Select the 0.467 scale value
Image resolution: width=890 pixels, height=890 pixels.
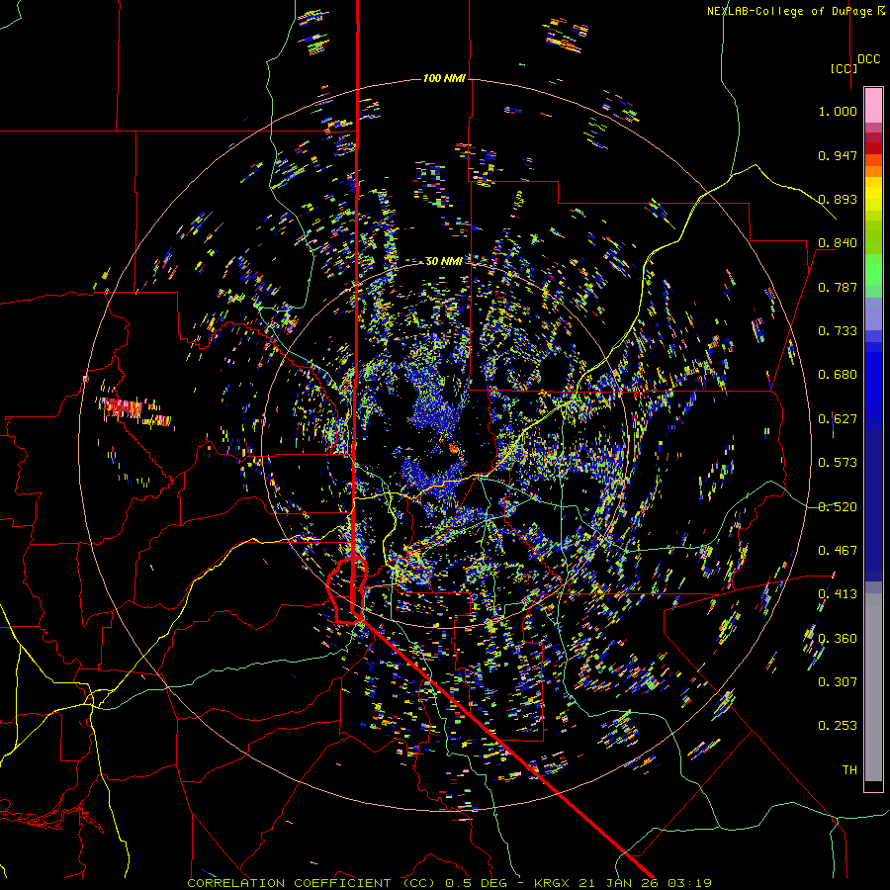(x=838, y=551)
